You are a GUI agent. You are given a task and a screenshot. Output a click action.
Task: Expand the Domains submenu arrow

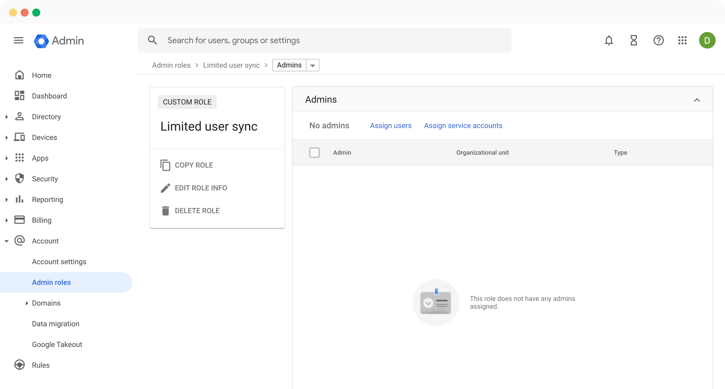(x=27, y=303)
